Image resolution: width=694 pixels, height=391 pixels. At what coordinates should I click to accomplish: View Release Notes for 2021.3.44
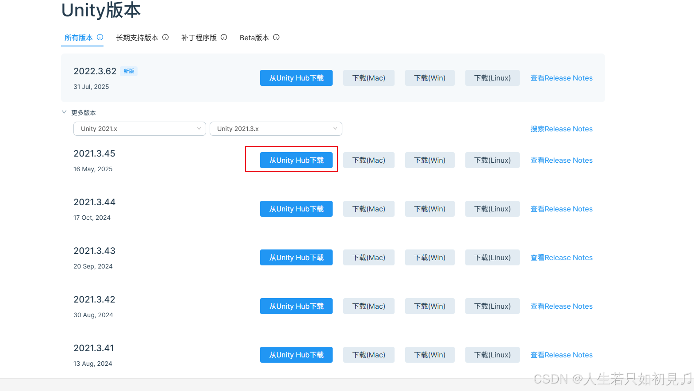[561, 209]
